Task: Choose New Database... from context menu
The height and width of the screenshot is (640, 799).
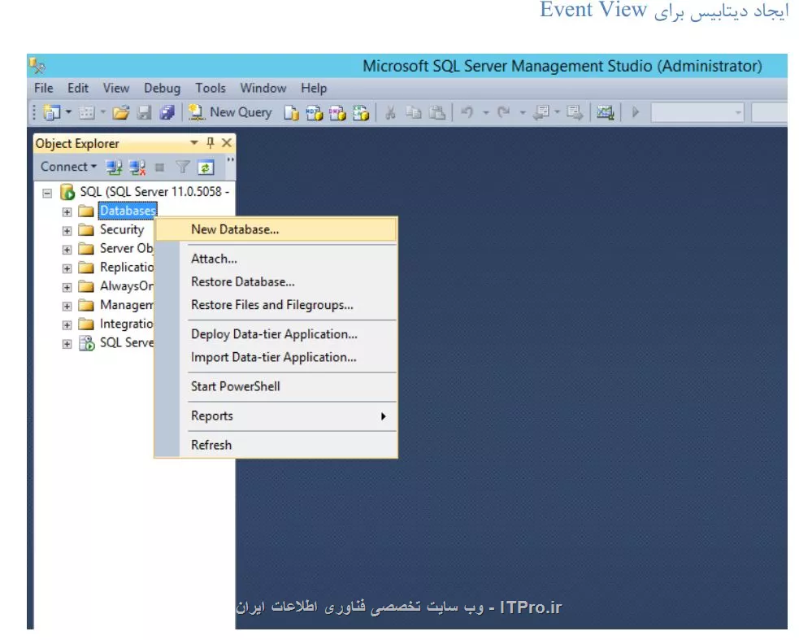Action: (276, 229)
